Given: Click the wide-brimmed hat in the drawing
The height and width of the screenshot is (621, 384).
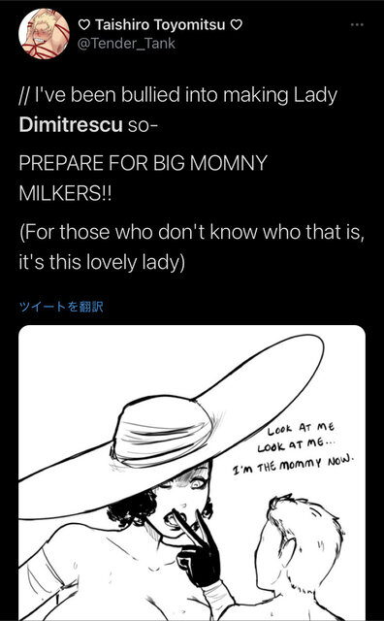Looking at the screenshot, I should tap(171, 428).
